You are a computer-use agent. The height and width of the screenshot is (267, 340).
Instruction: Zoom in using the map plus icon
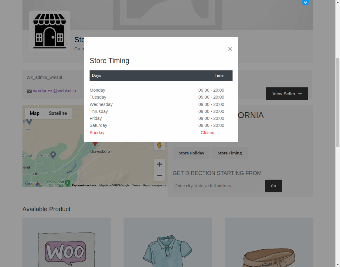[159, 164]
